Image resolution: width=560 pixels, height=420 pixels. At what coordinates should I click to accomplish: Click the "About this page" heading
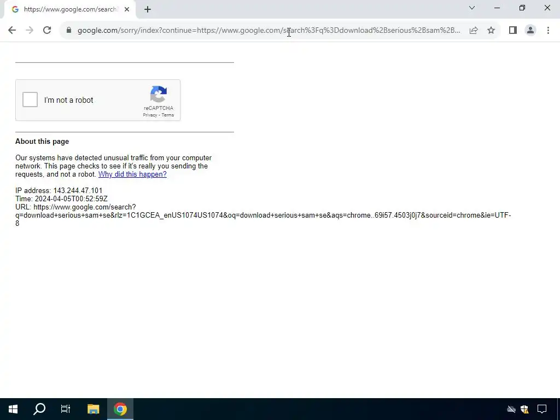[x=42, y=142]
